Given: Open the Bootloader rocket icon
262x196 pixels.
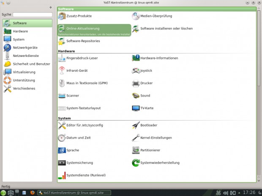Looking at the screenshot, I should coord(136,125).
